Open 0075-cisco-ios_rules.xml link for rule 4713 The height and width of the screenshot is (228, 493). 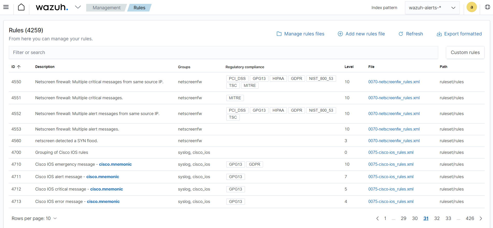391,202
